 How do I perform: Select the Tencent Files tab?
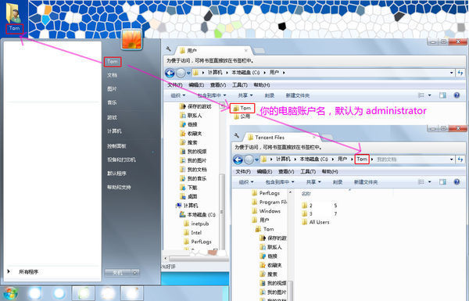click(x=281, y=138)
